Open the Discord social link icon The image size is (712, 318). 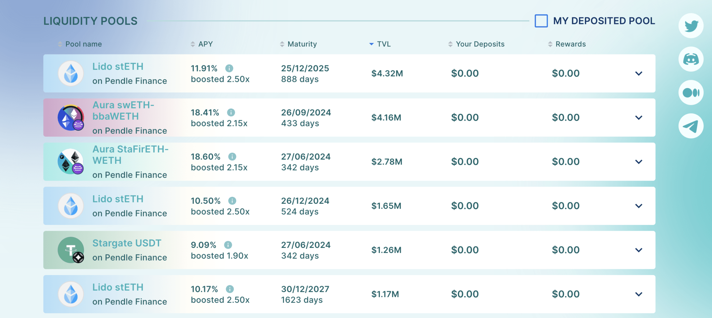(691, 59)
